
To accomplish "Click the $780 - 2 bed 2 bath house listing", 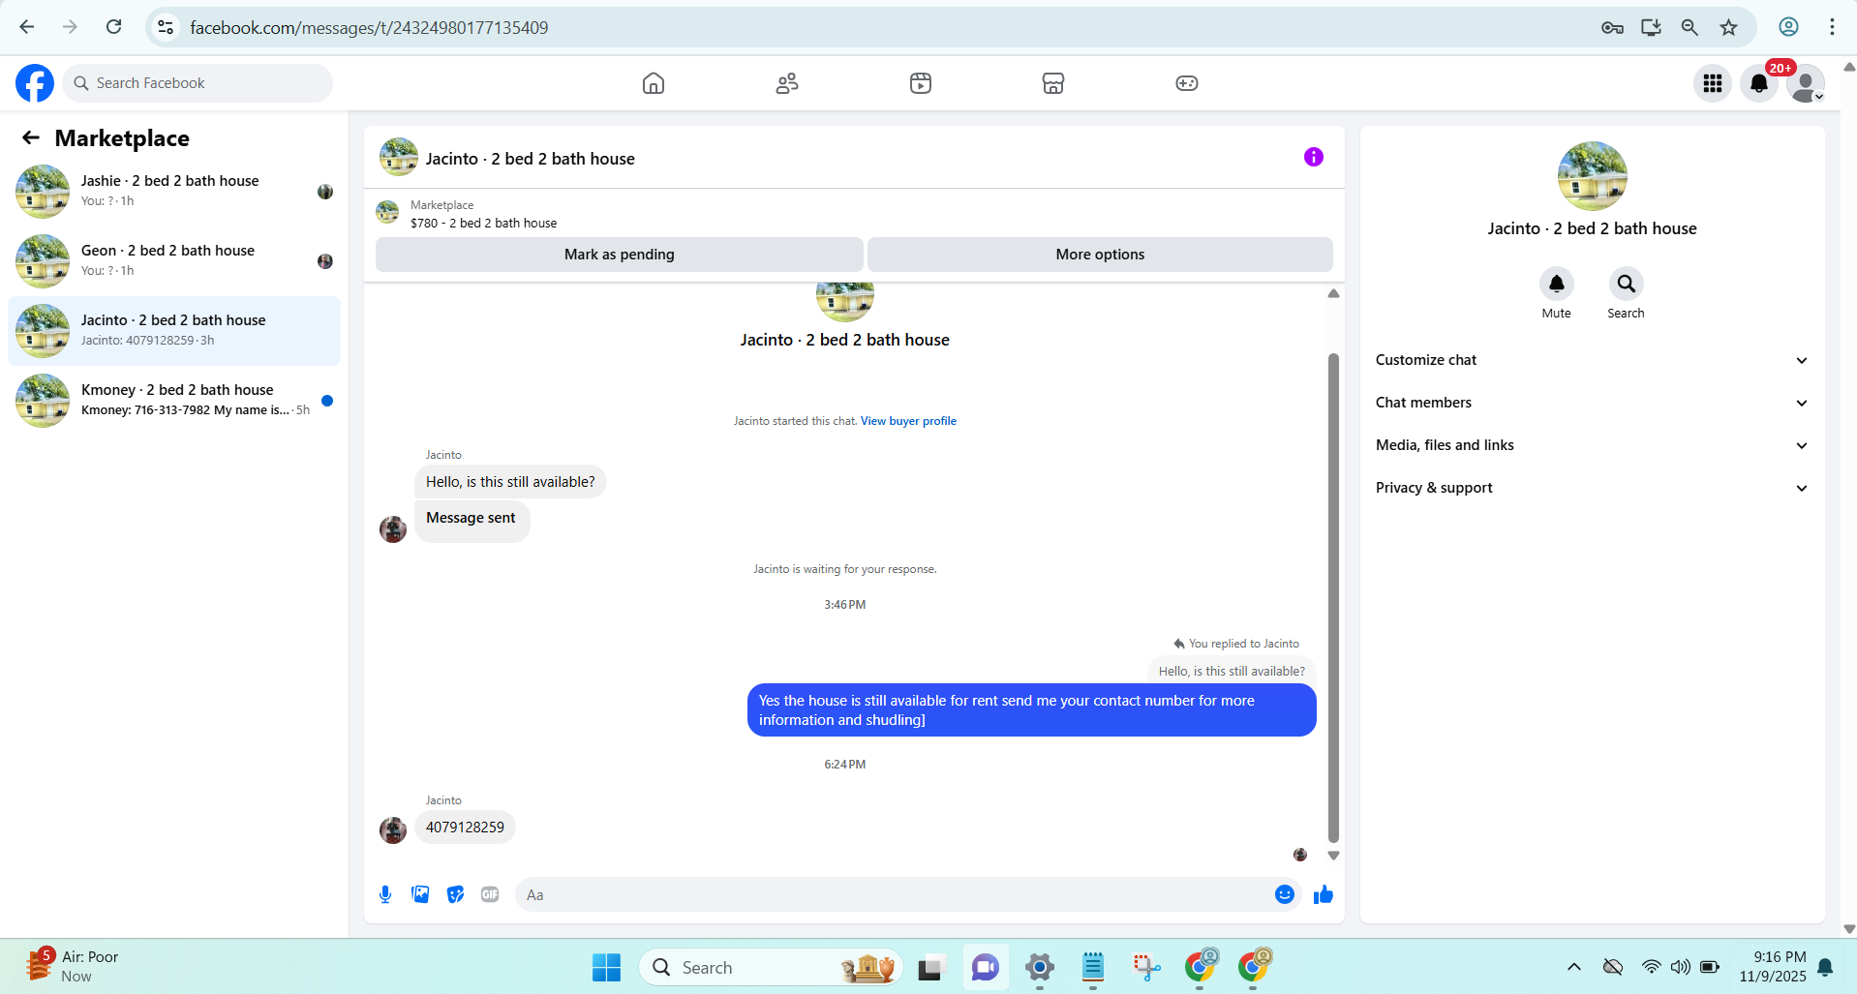I will point(483,224).
